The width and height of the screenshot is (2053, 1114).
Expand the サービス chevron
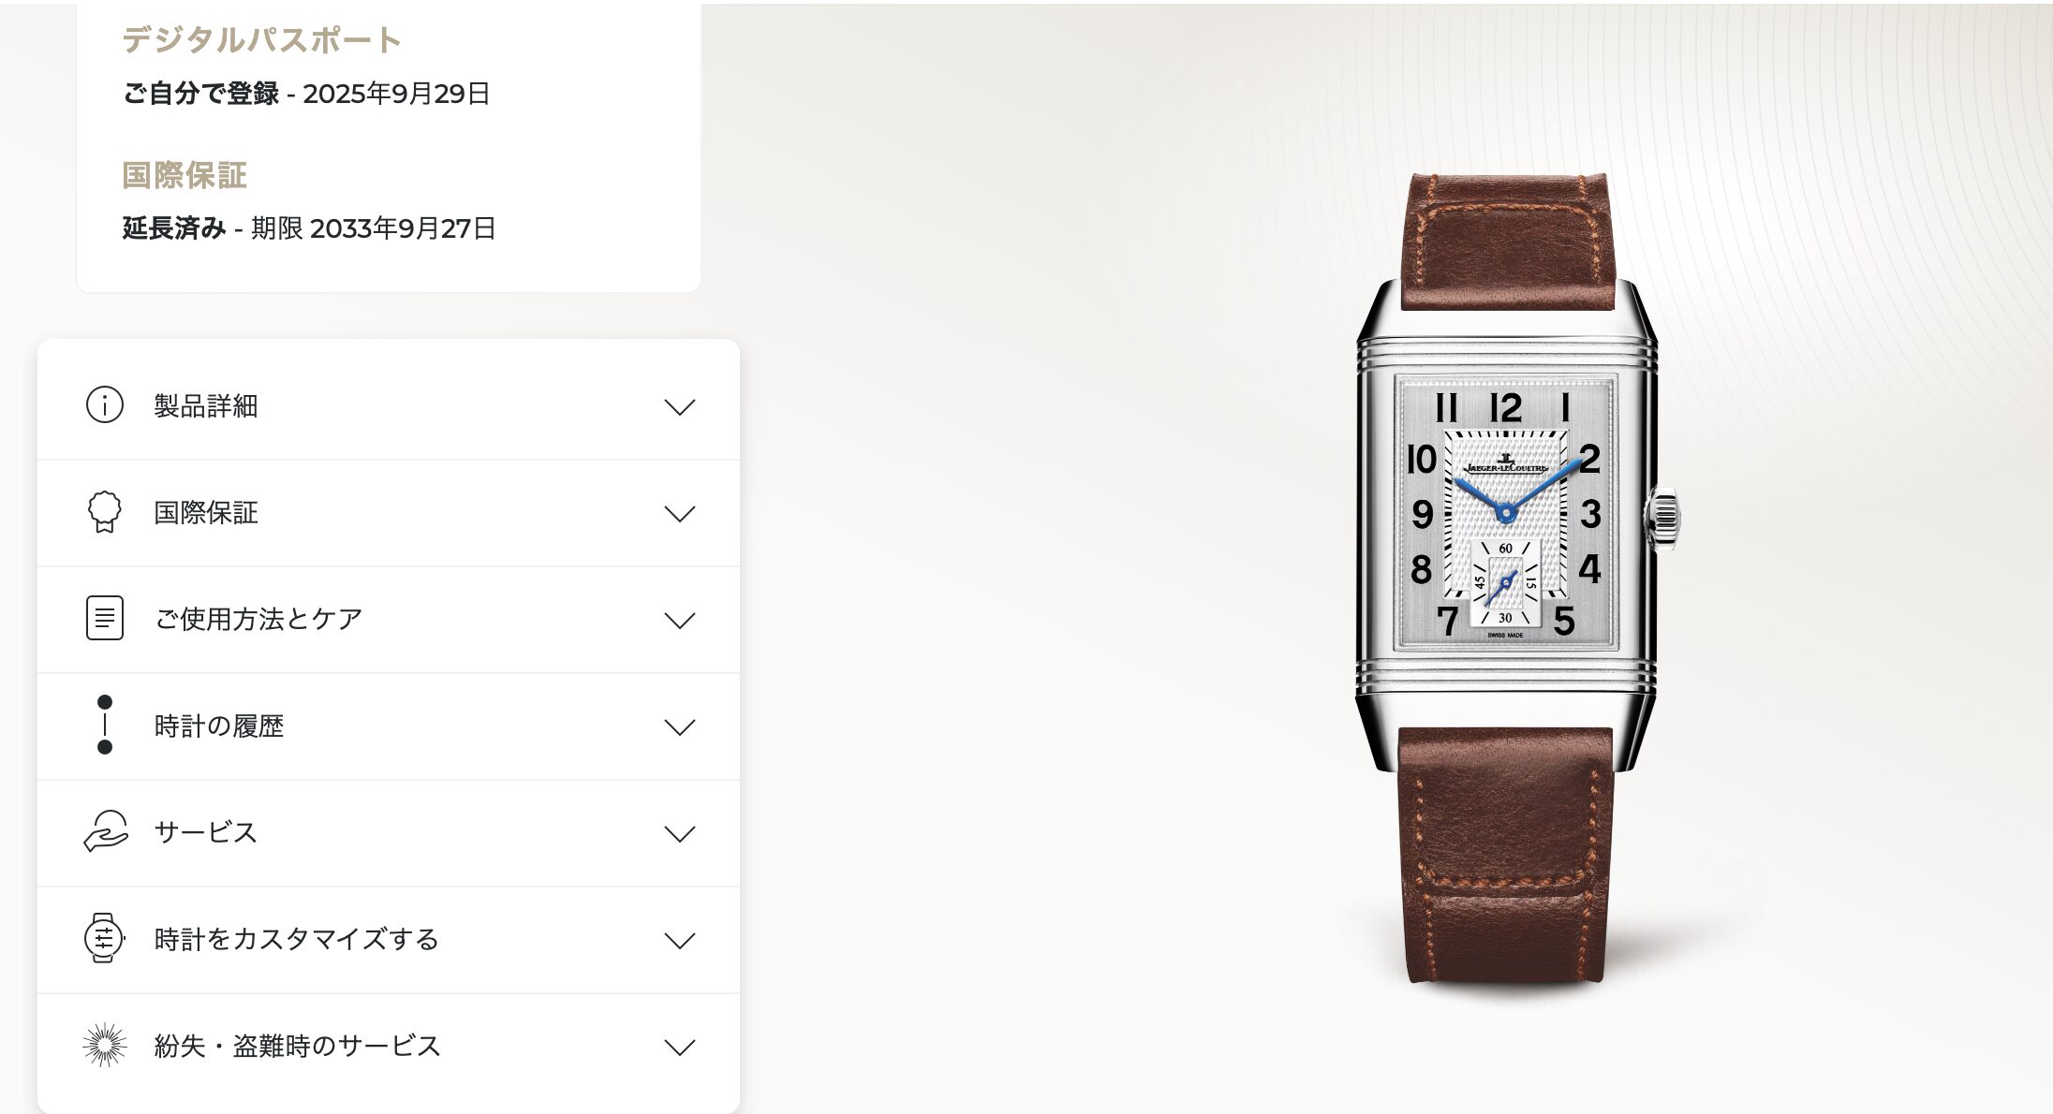(679, 833)
